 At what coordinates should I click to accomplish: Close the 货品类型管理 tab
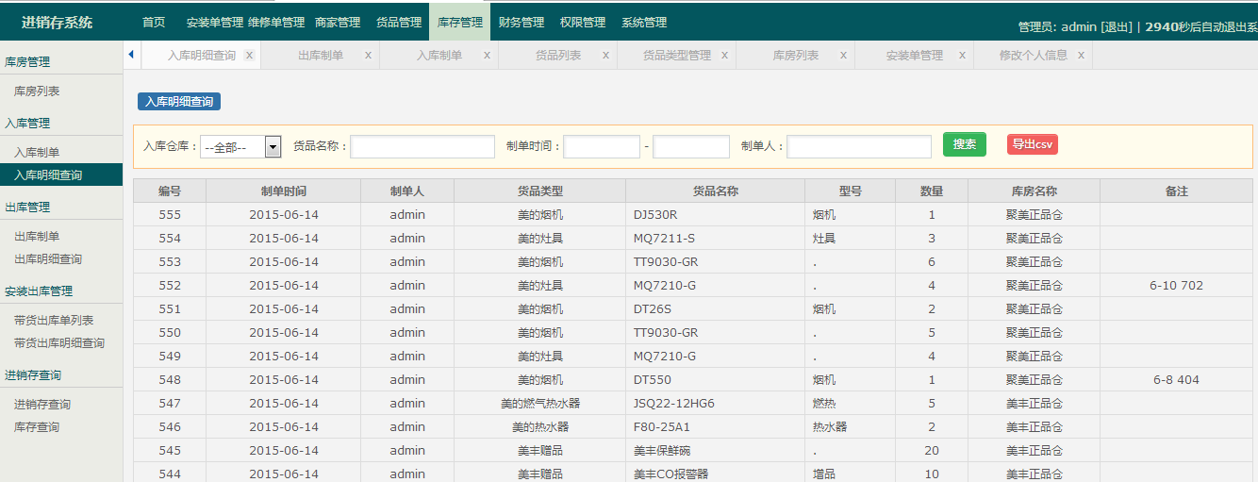pyautogui.click(x=724, y=56)
